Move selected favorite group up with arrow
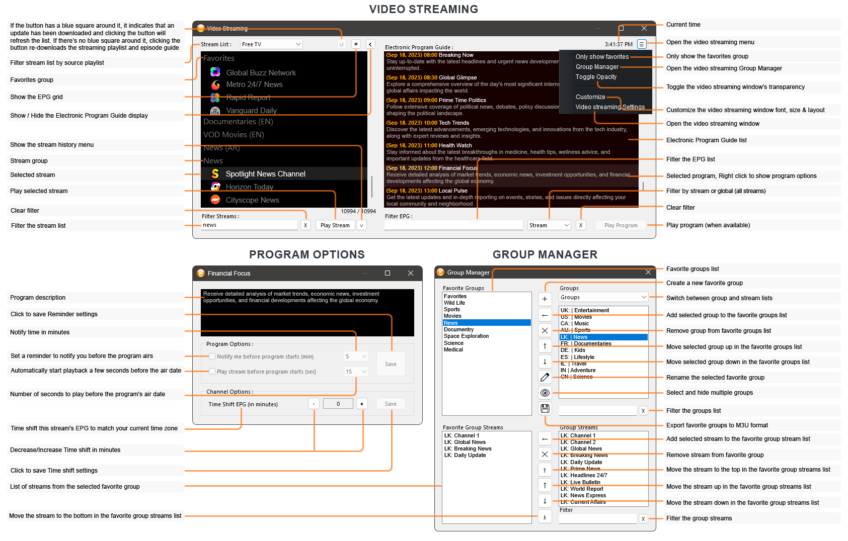The height and width of the screenshot is (541, 848). pos(545,346)
